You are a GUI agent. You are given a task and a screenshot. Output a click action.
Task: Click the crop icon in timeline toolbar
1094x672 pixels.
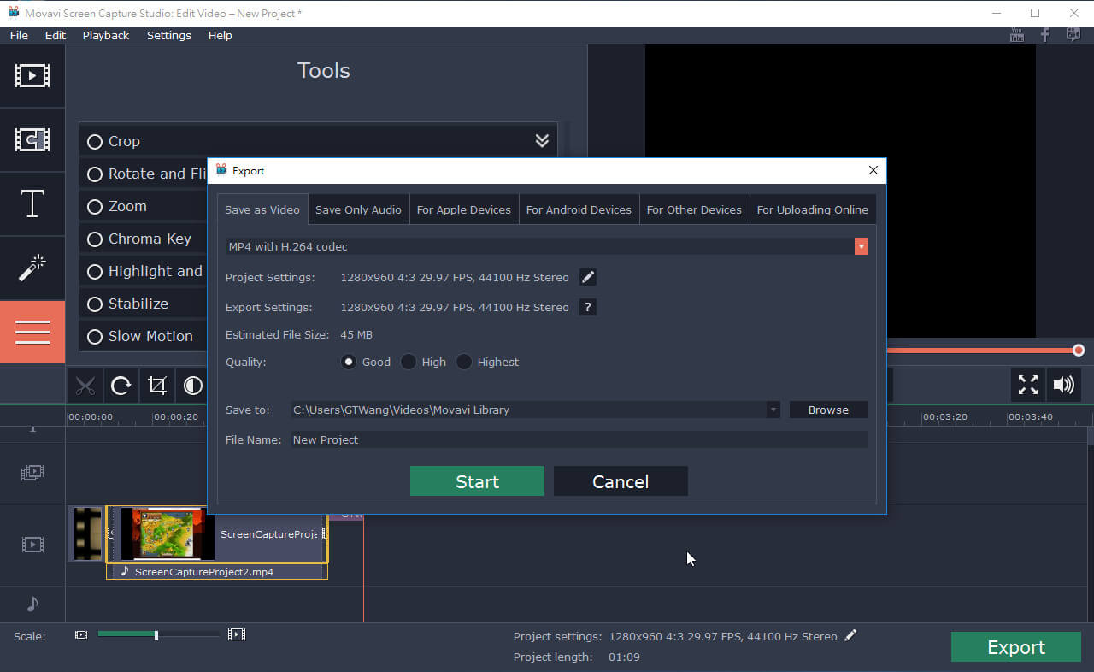pos(156,386)
